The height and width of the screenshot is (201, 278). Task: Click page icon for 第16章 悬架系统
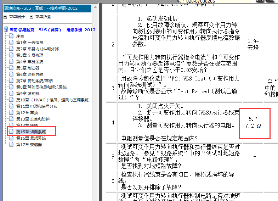(x=11, y=138)
